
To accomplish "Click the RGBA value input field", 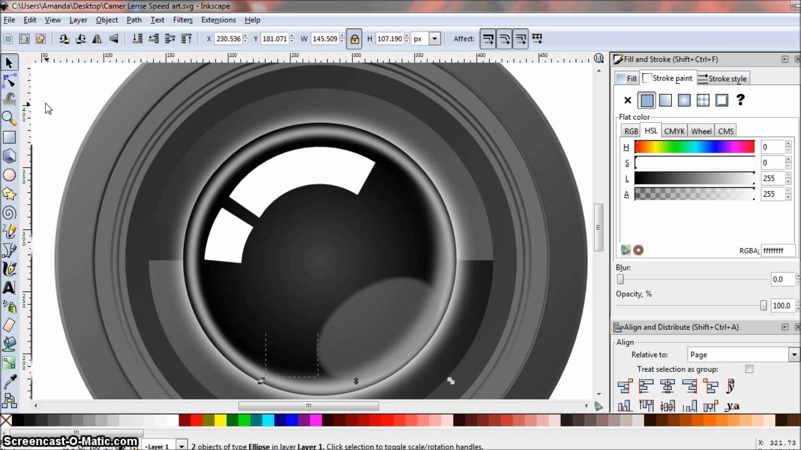I will point(778,250).
